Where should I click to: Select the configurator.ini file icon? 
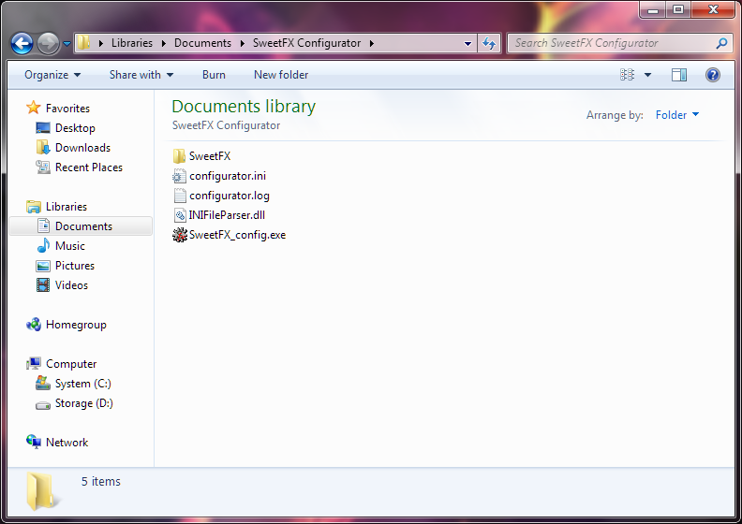tap(179, 176)
